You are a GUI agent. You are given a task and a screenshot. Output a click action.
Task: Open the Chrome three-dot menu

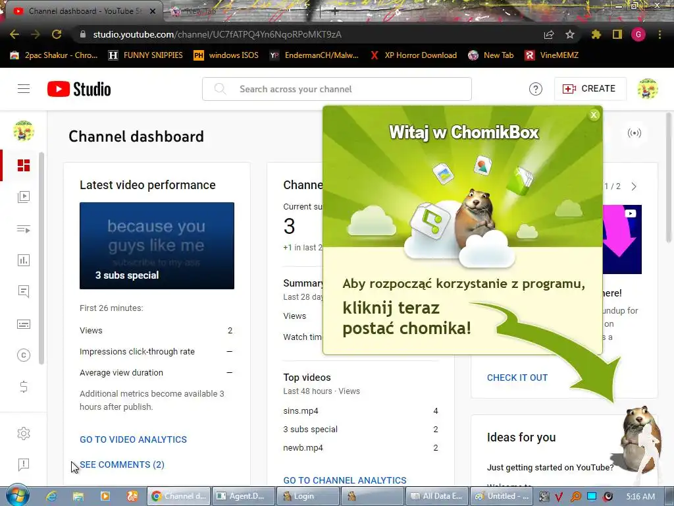(660, 34)
